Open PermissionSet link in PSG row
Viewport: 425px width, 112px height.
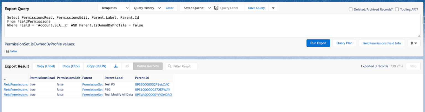[92, 90]
